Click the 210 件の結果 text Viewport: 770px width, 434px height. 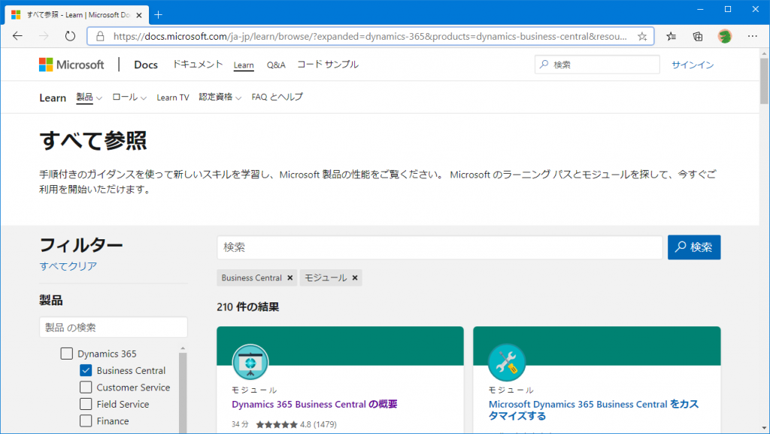pos(248,307)
